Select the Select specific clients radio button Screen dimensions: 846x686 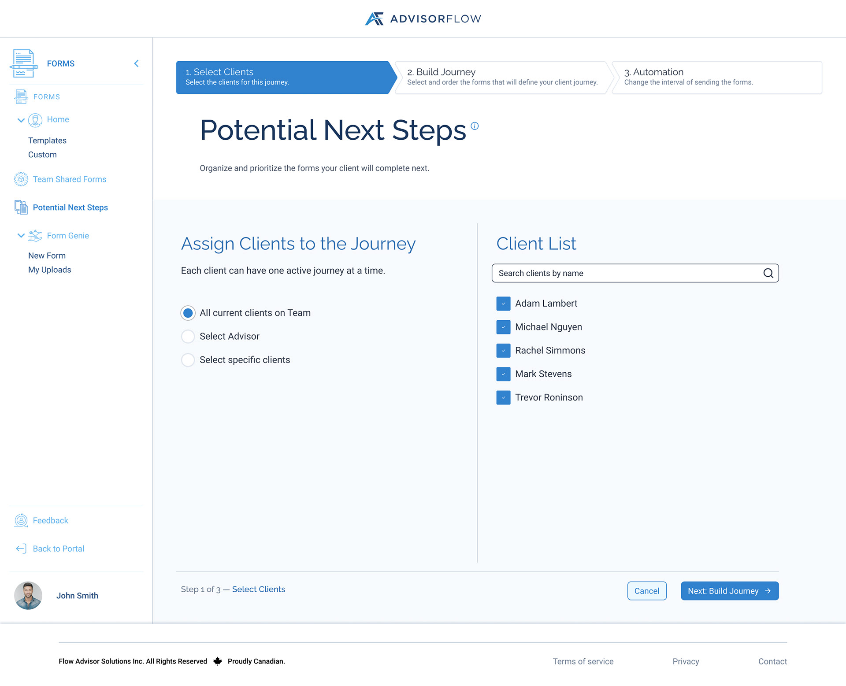tap(188, 360)
